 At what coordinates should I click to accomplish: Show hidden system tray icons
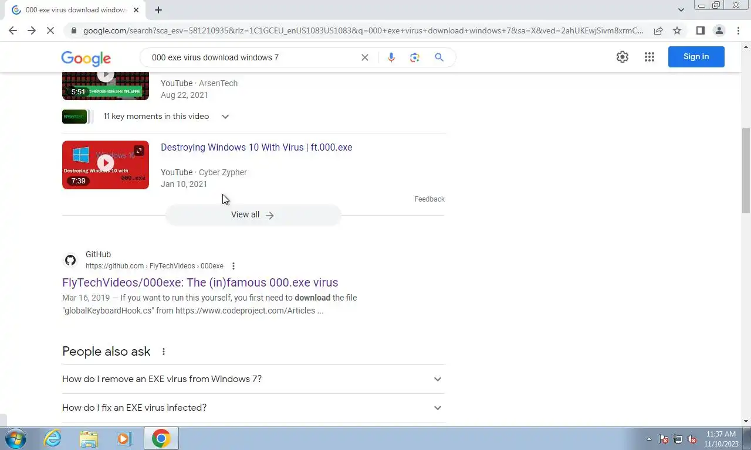(649, 439)
